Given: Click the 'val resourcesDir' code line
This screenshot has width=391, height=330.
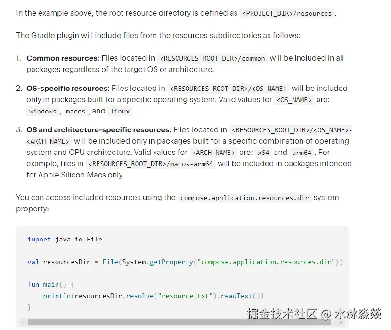Looking at the screenshot, I should 185,262.
